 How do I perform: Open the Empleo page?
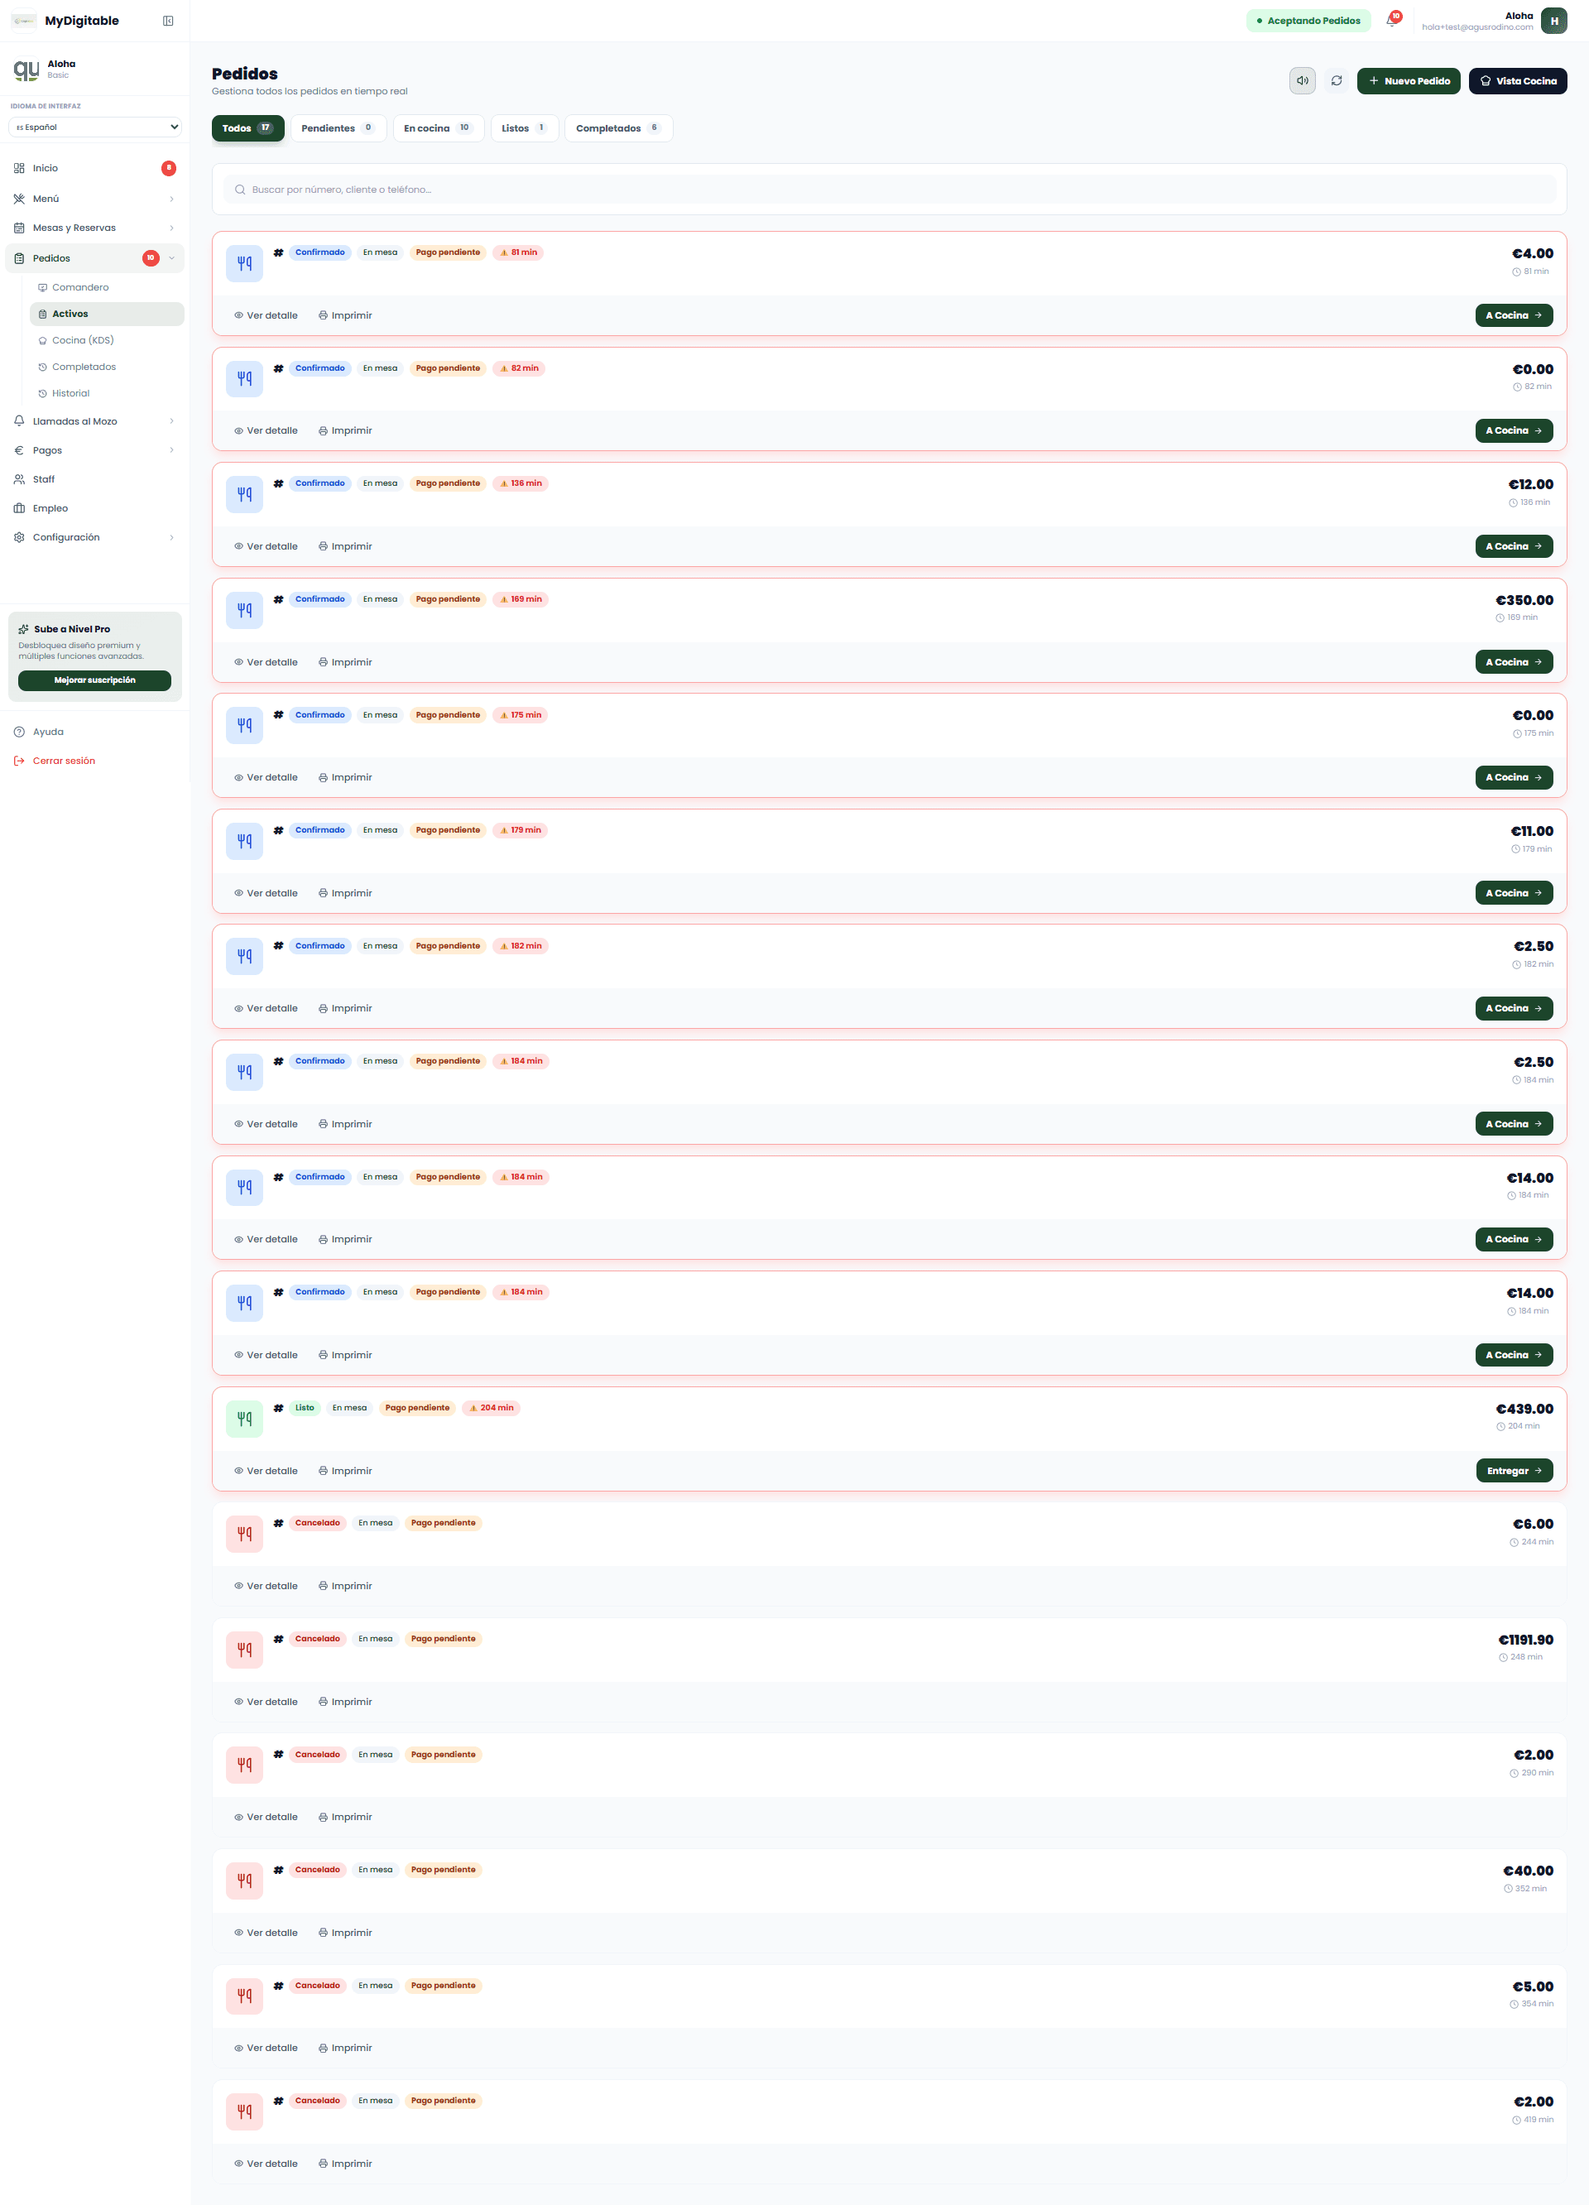tap(94, 508)
